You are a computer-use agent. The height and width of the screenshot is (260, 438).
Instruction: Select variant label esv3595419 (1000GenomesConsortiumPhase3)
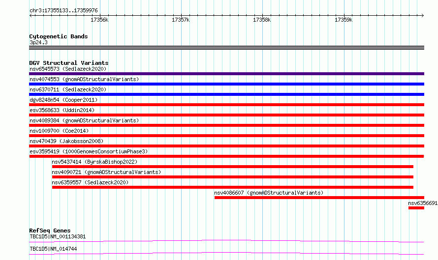[x=89, y=151]
